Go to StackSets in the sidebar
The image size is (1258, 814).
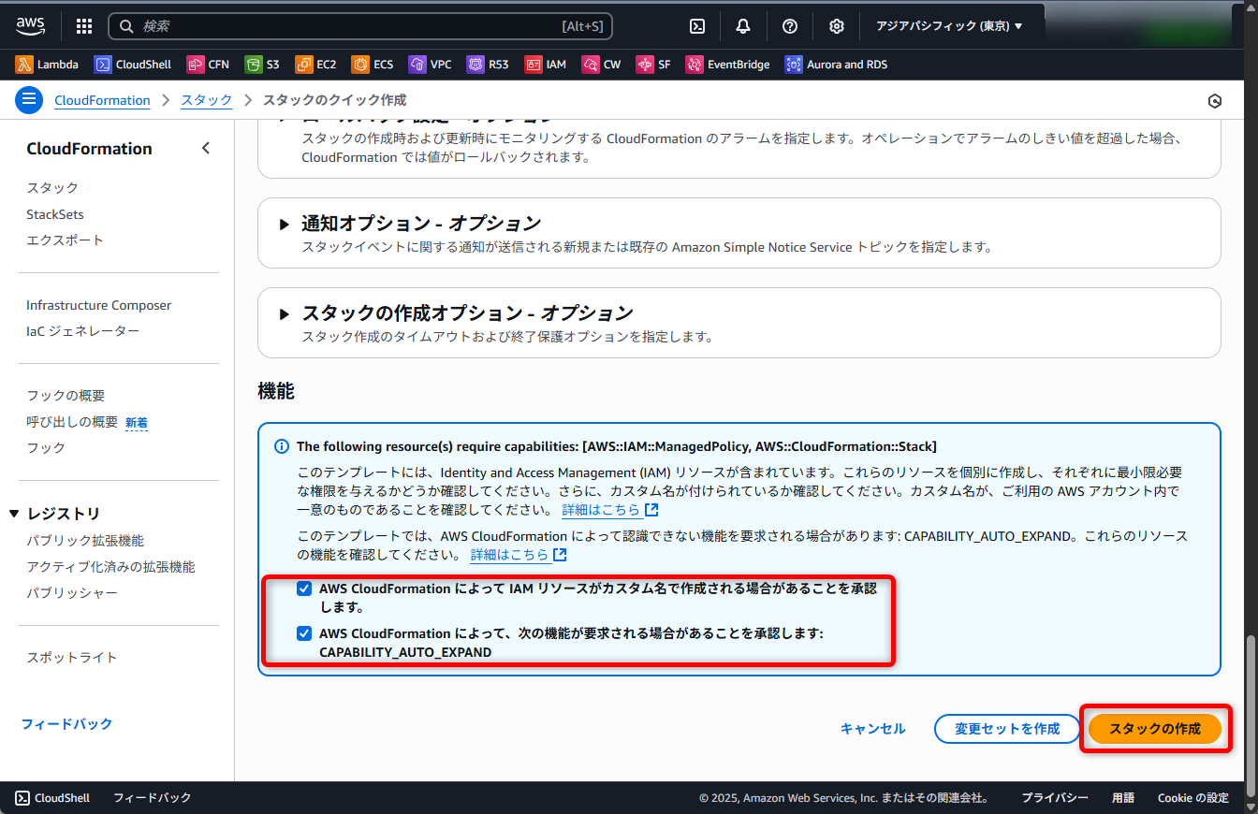[x=55, y=214]
